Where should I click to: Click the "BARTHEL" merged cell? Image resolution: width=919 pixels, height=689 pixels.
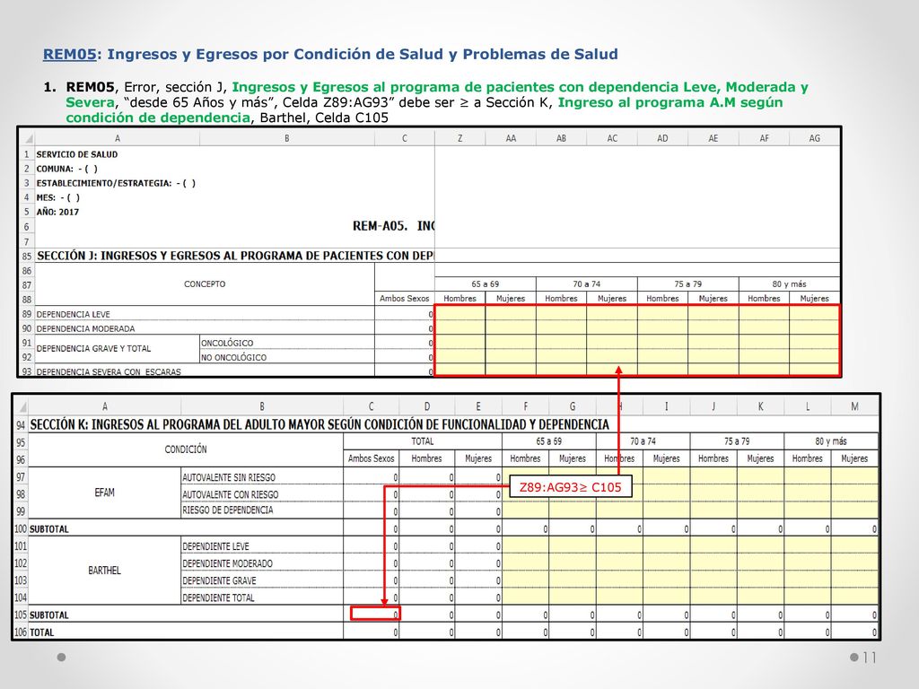(x=104, y=571)
